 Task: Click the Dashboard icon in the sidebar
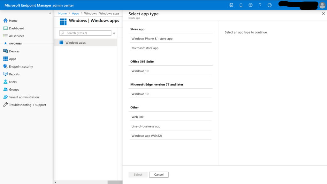(x=5, y=28)
